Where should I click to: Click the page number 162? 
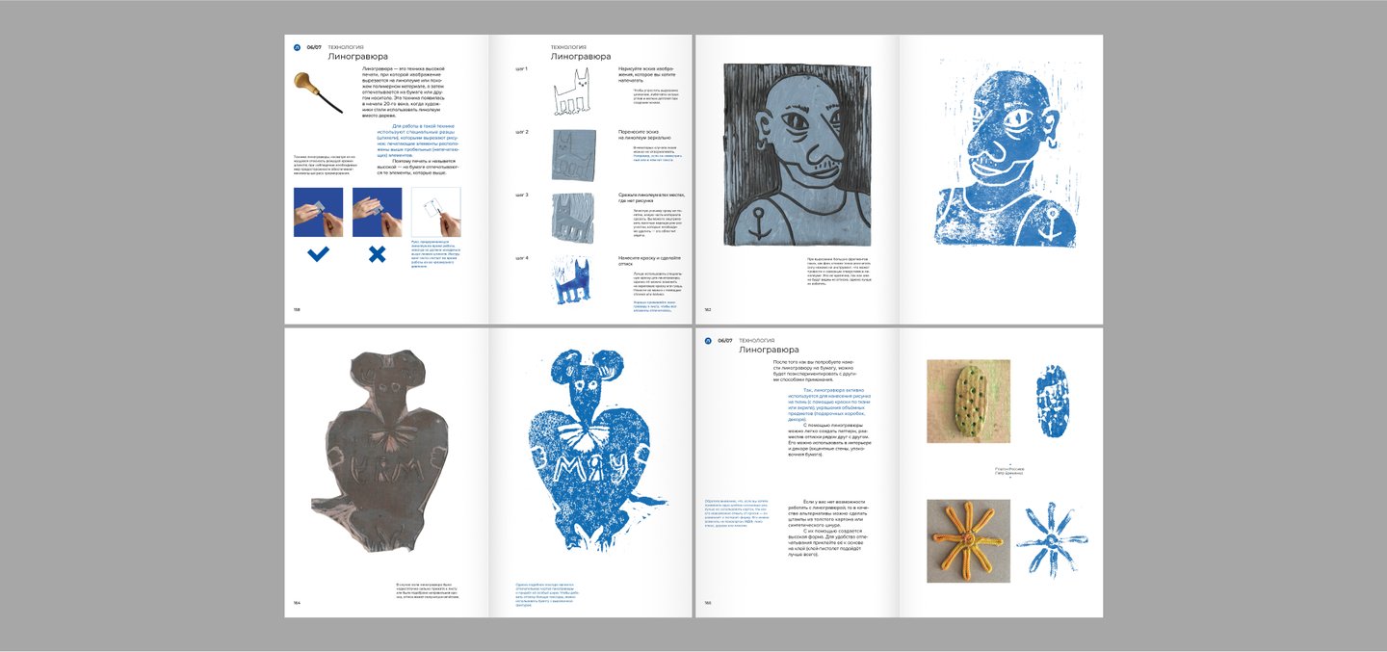pos(707,310)
